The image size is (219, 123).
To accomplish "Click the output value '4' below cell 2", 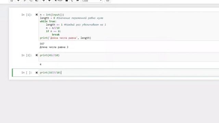I will point(40,65).
